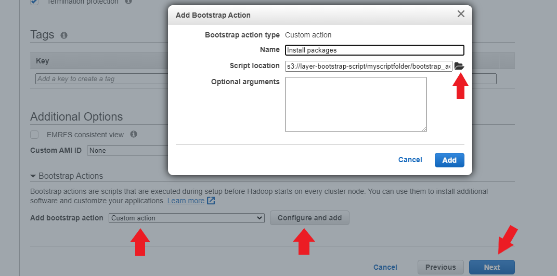The height and width of the screenshot is (276, 557).
Task: Click Termination protection info icon
Action: 128,2
